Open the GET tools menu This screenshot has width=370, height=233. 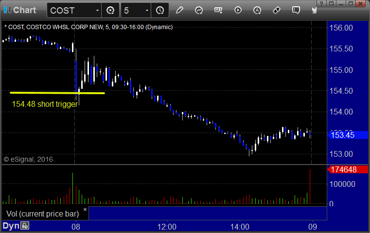(218, 10)
